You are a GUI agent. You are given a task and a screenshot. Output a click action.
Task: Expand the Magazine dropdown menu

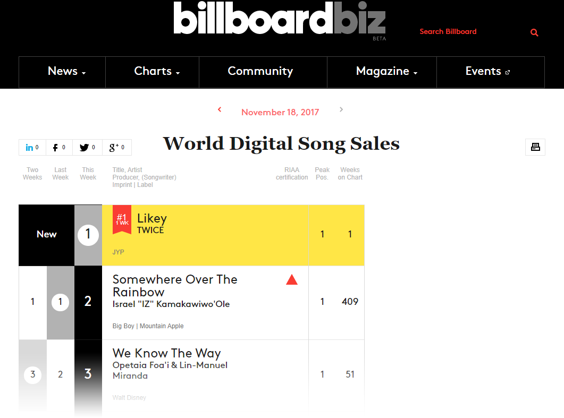coord(386,72)
